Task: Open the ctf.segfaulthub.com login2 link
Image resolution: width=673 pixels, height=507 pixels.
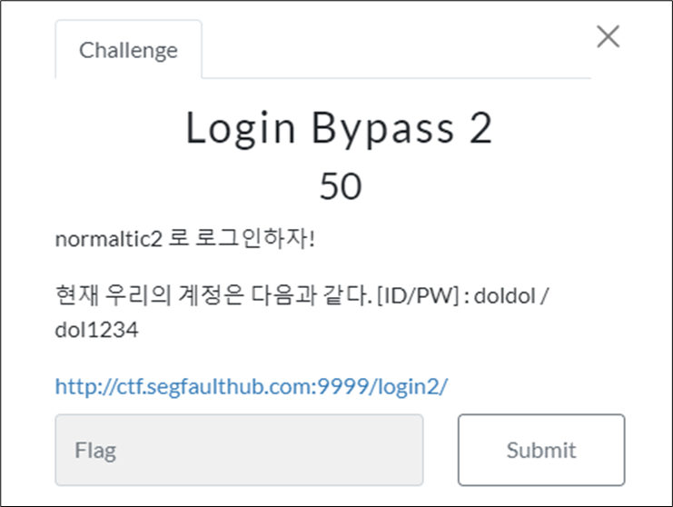Action: (x=252, y=386)
